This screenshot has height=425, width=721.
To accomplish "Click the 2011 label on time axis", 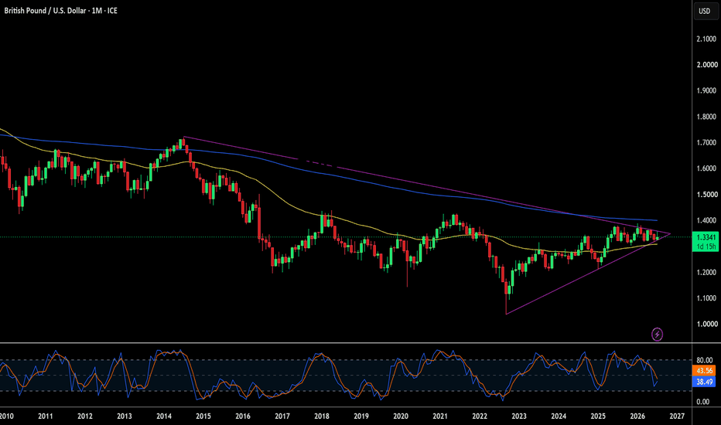I will 45,416.
